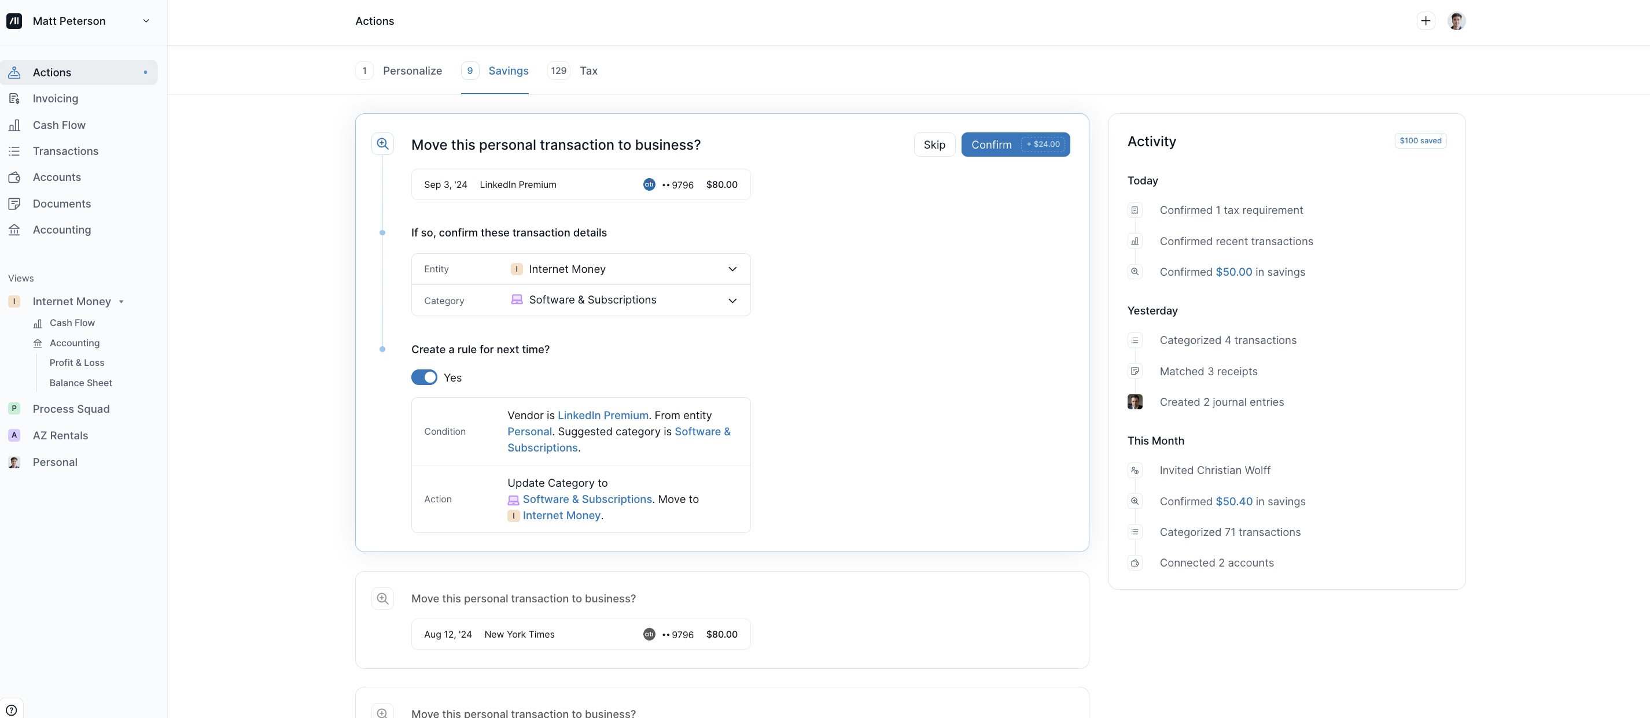The width and height of the screenshot is (1650, 718).
Task: Click the help question mark icon
Action: click(x=11, y=710)
